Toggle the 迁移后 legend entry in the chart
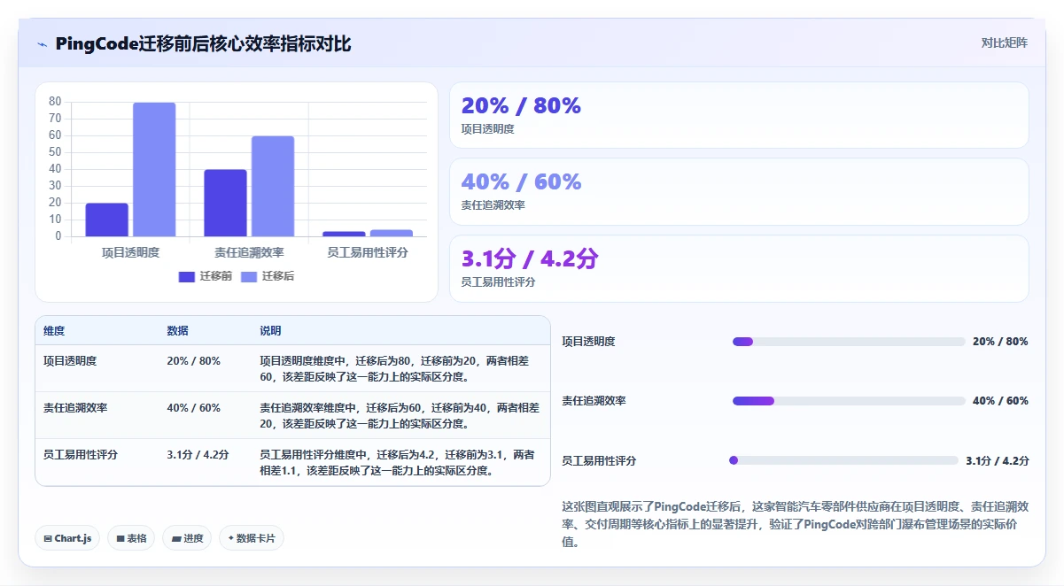The image size is (1064, 586). [268, 276]
